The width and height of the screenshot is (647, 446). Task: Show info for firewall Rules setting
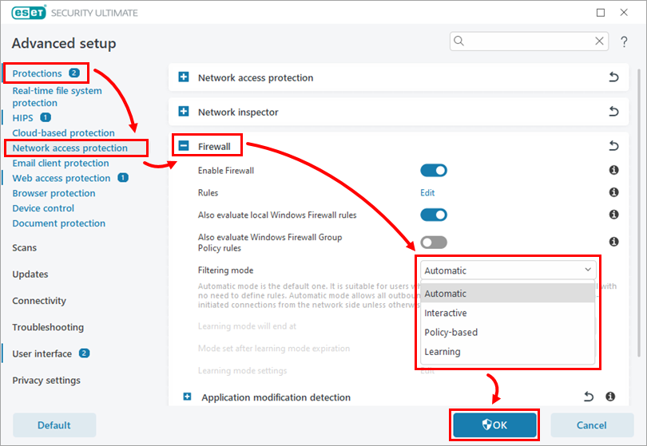point(613,193)
